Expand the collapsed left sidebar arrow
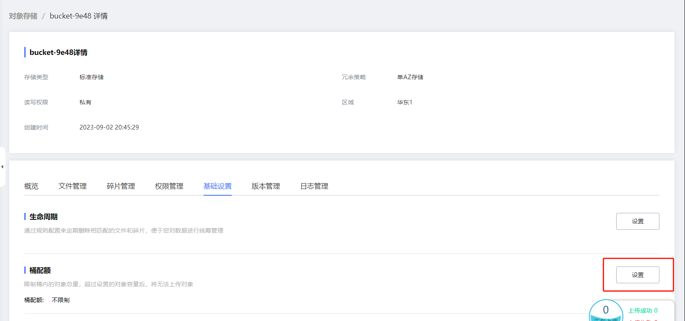This screenshot has height=321, width=685. (x=2, y=167)
